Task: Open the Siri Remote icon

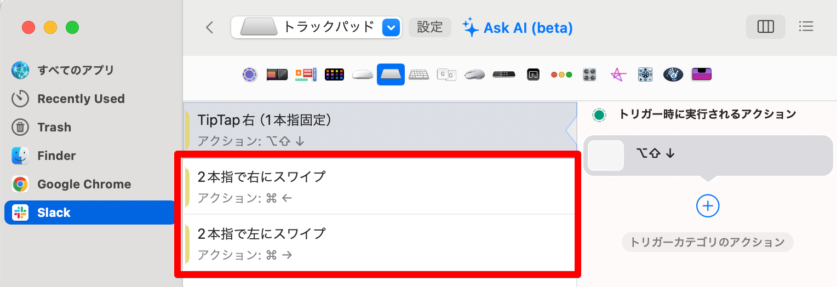Action: tap(503, 74)
